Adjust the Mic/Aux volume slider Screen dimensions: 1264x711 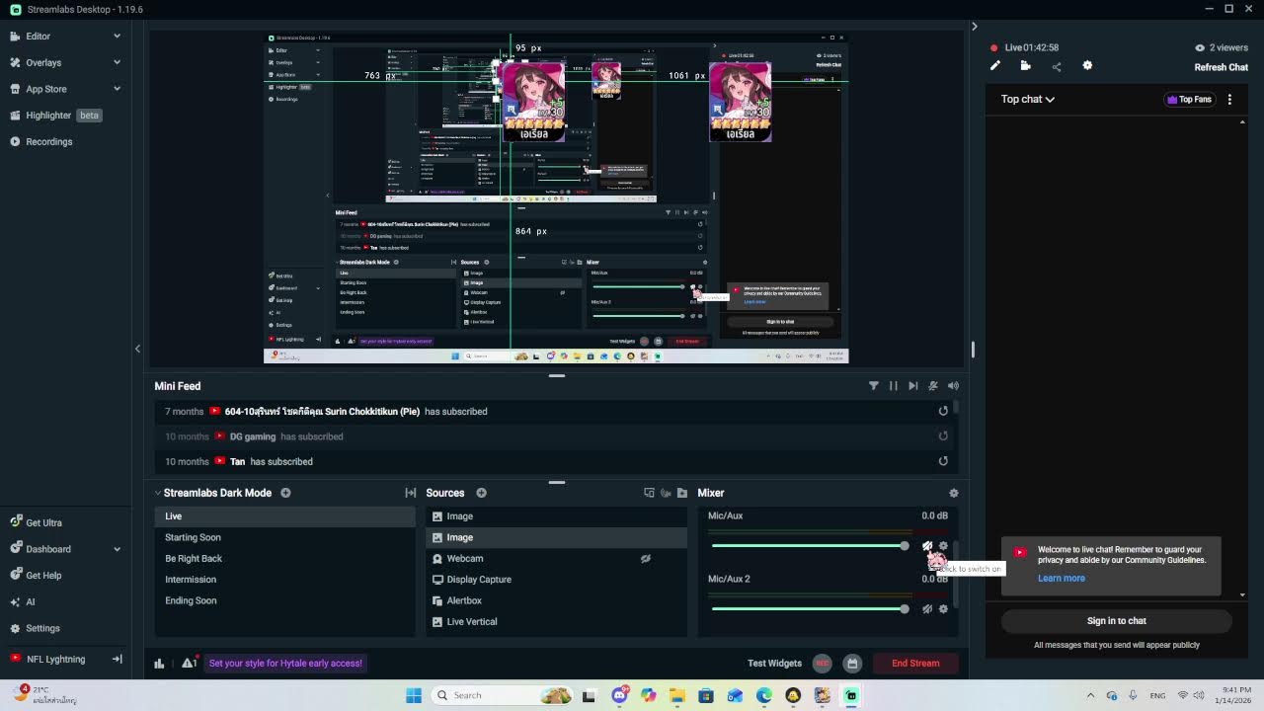click(x=810, y=546)
